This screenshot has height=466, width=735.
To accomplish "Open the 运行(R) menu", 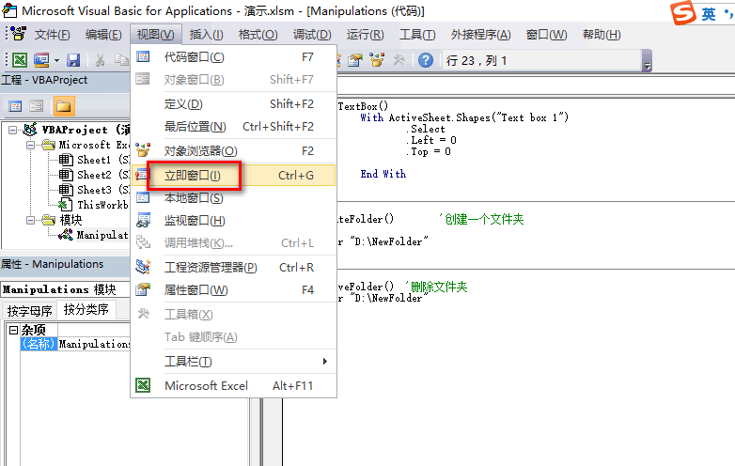I will point(366,35).
